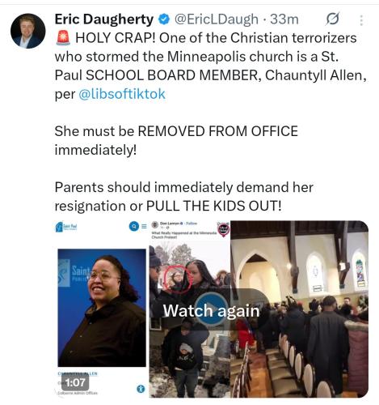Image resolution: width=379 pixels, height=405 pixels.
Task: Click the red siren emoji
Action: [63, 38]
